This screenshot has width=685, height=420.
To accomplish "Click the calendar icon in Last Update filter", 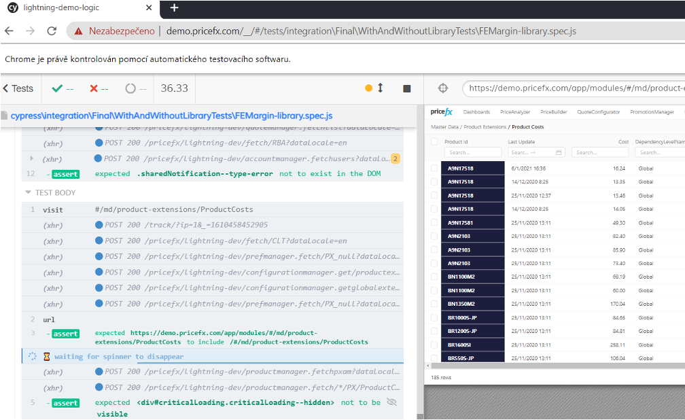I will pyautogui.click(x=559, y=152).
